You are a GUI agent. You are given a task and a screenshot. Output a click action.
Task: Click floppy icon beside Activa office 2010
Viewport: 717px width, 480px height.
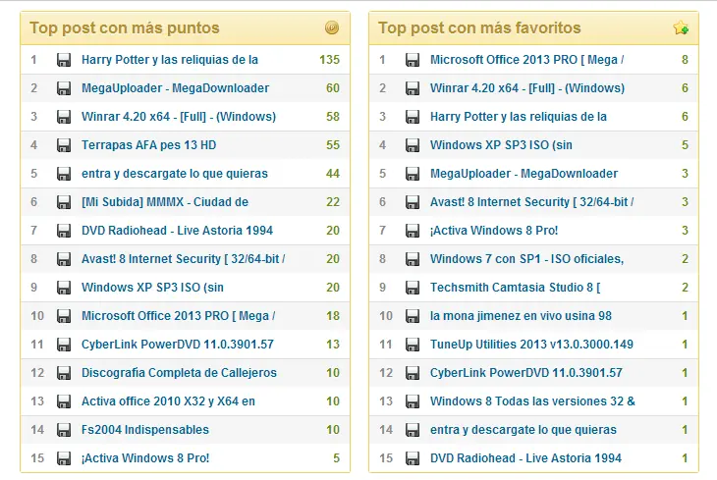pyautogui.click(x=64, y=401)
